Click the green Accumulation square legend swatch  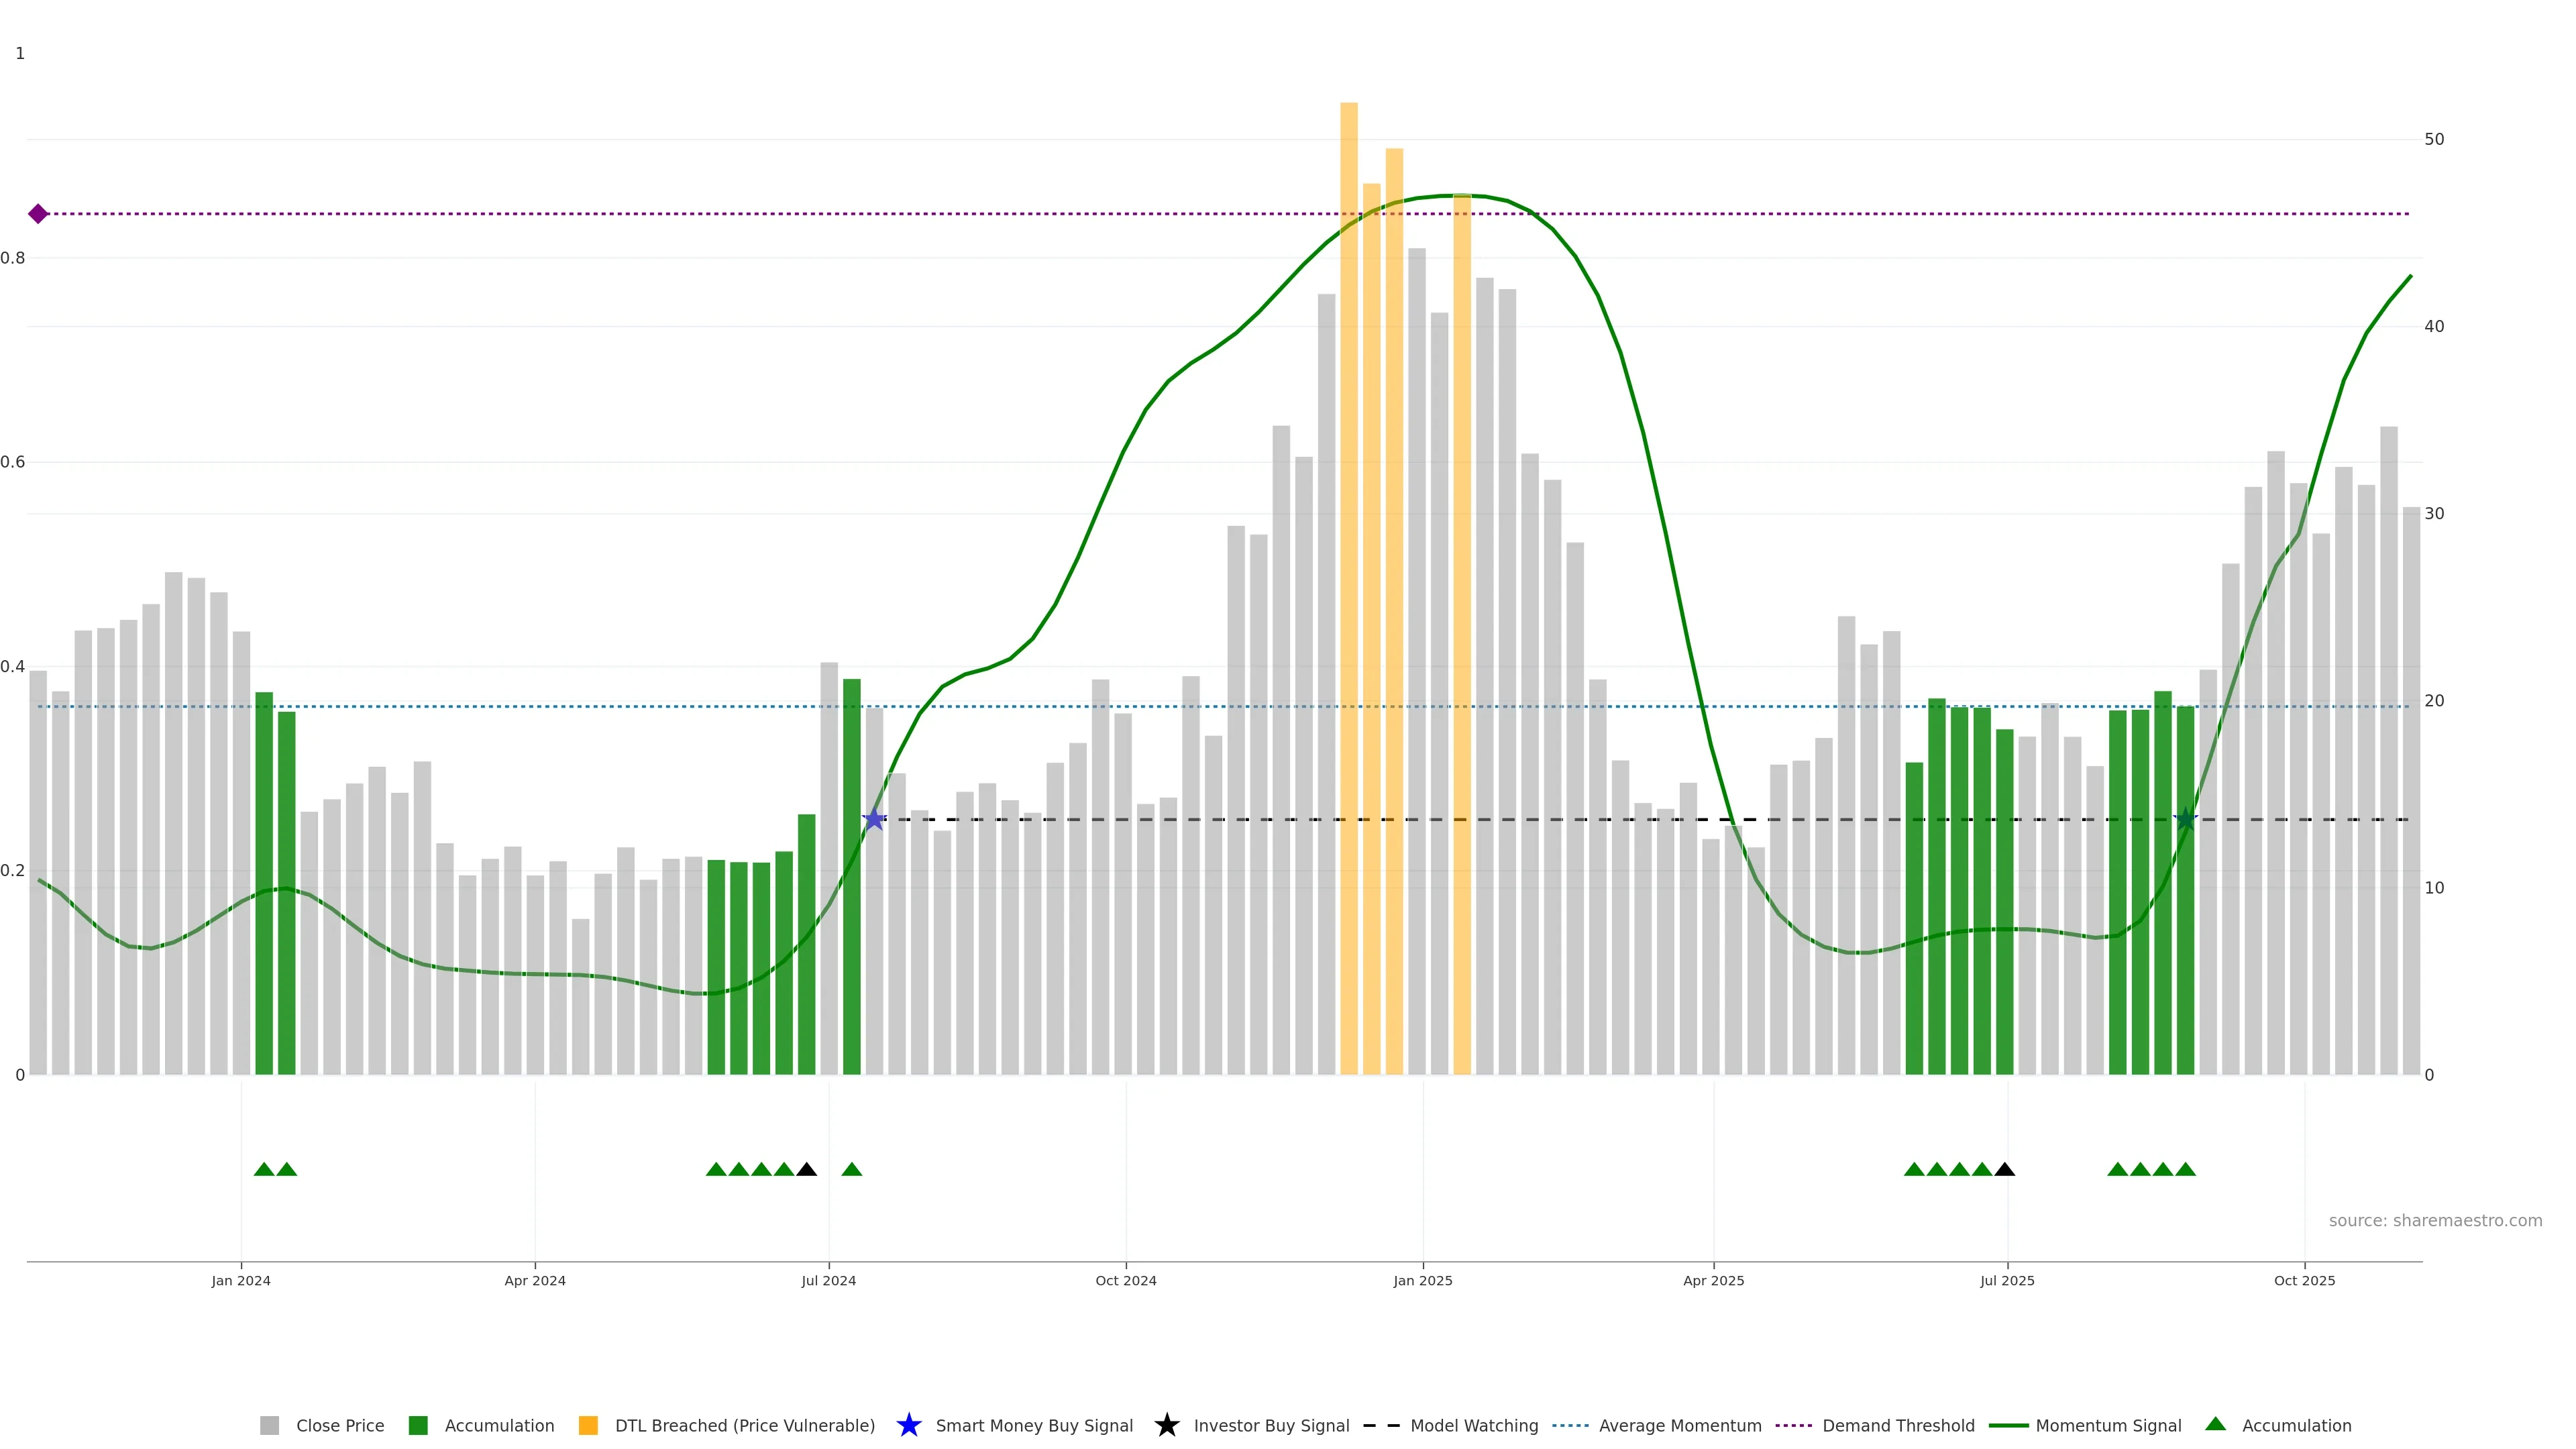point(418,1425)
